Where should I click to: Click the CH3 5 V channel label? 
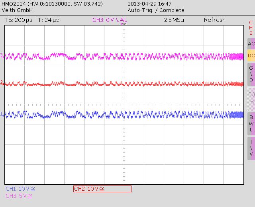point(19,196)
